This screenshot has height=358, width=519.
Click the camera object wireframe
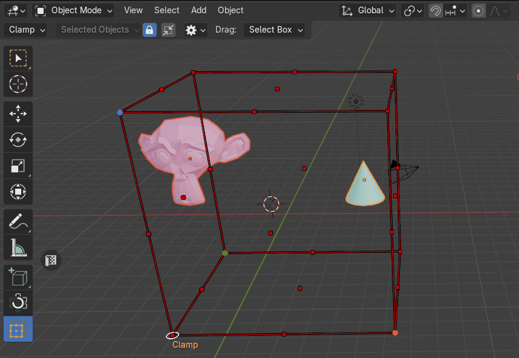404,171
